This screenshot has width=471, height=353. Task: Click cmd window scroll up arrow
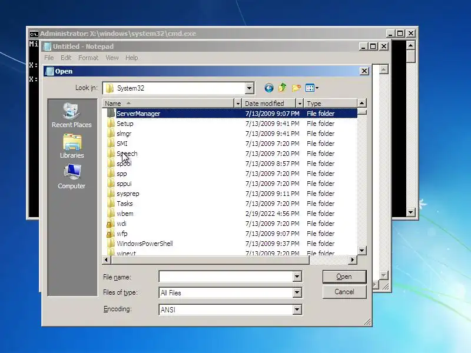pyautogui.click(x=410, y=45)
